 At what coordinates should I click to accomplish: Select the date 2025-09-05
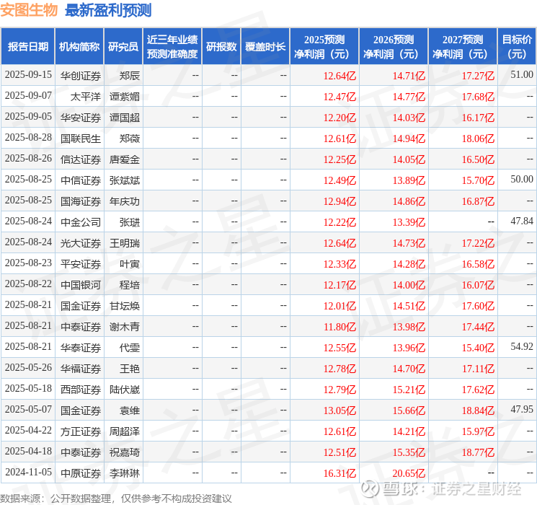coord(28,117)
